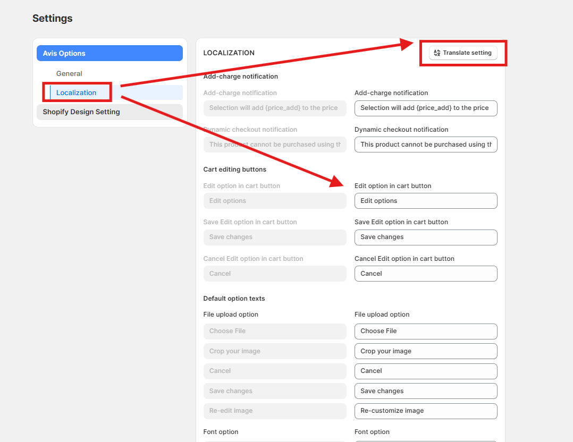Viewport: 573px width, 442px height.
Task: Focus the editable Dynamic checkout notification field
Action: point(425,144)
